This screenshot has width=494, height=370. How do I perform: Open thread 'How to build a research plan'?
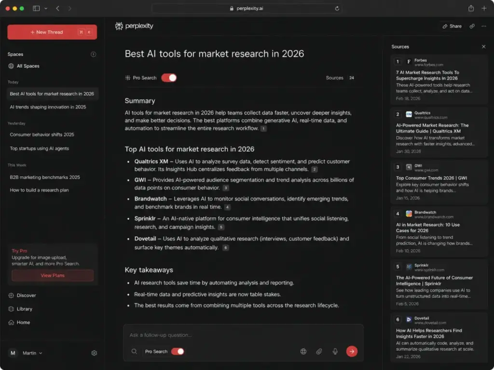coord(40,190)
